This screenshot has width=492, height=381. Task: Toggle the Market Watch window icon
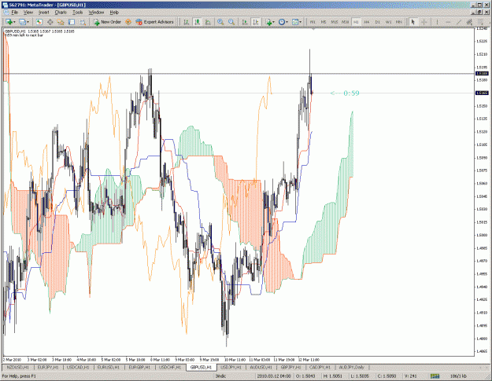tap(39, 22)
